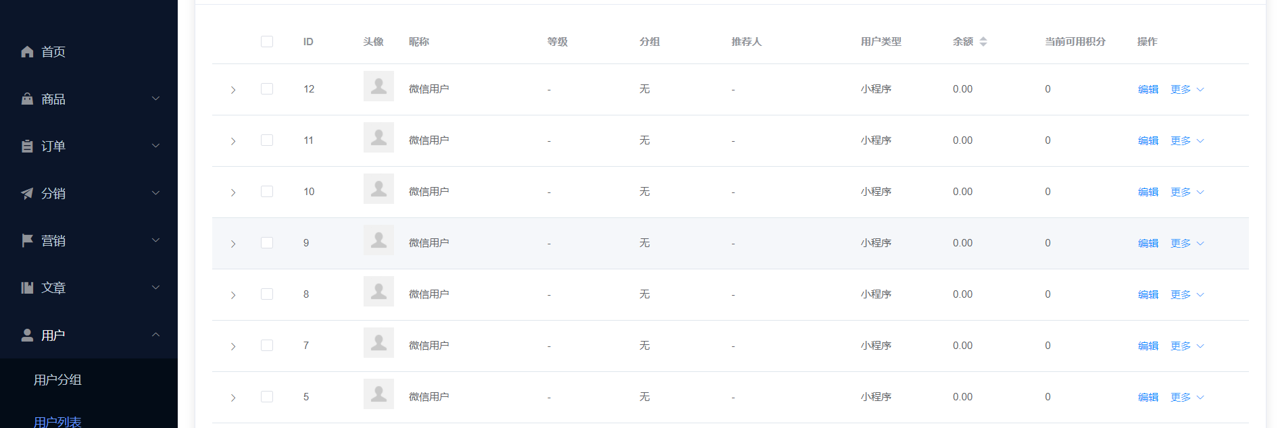
Task: Open 用户列表 submenu item
Action: coord(57,422)
